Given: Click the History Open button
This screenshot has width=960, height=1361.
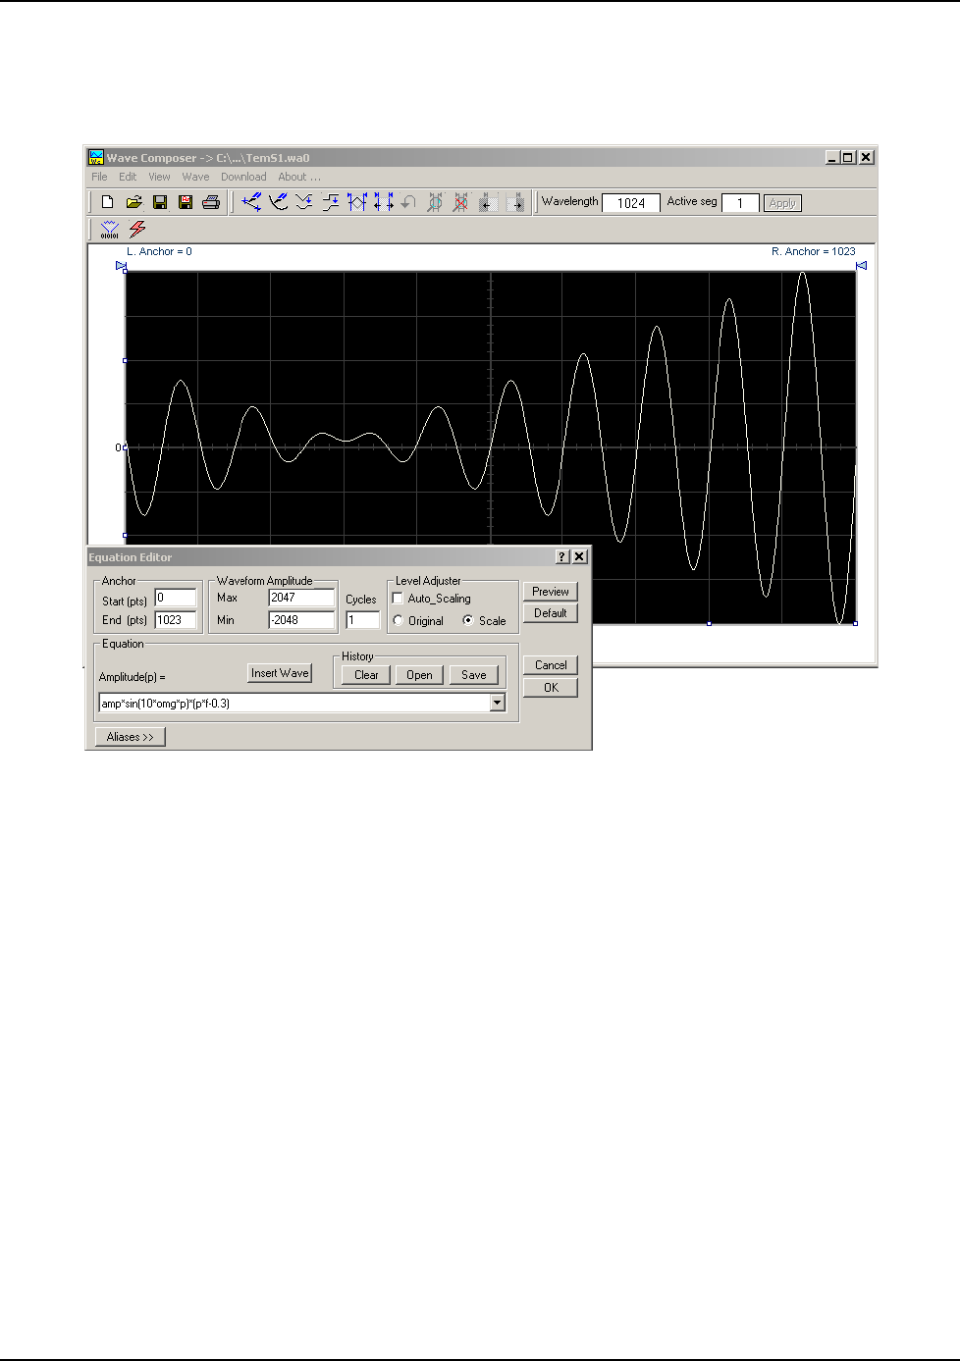Looking at the screenshot, I should pyautogui.click(x=419, y=675).
